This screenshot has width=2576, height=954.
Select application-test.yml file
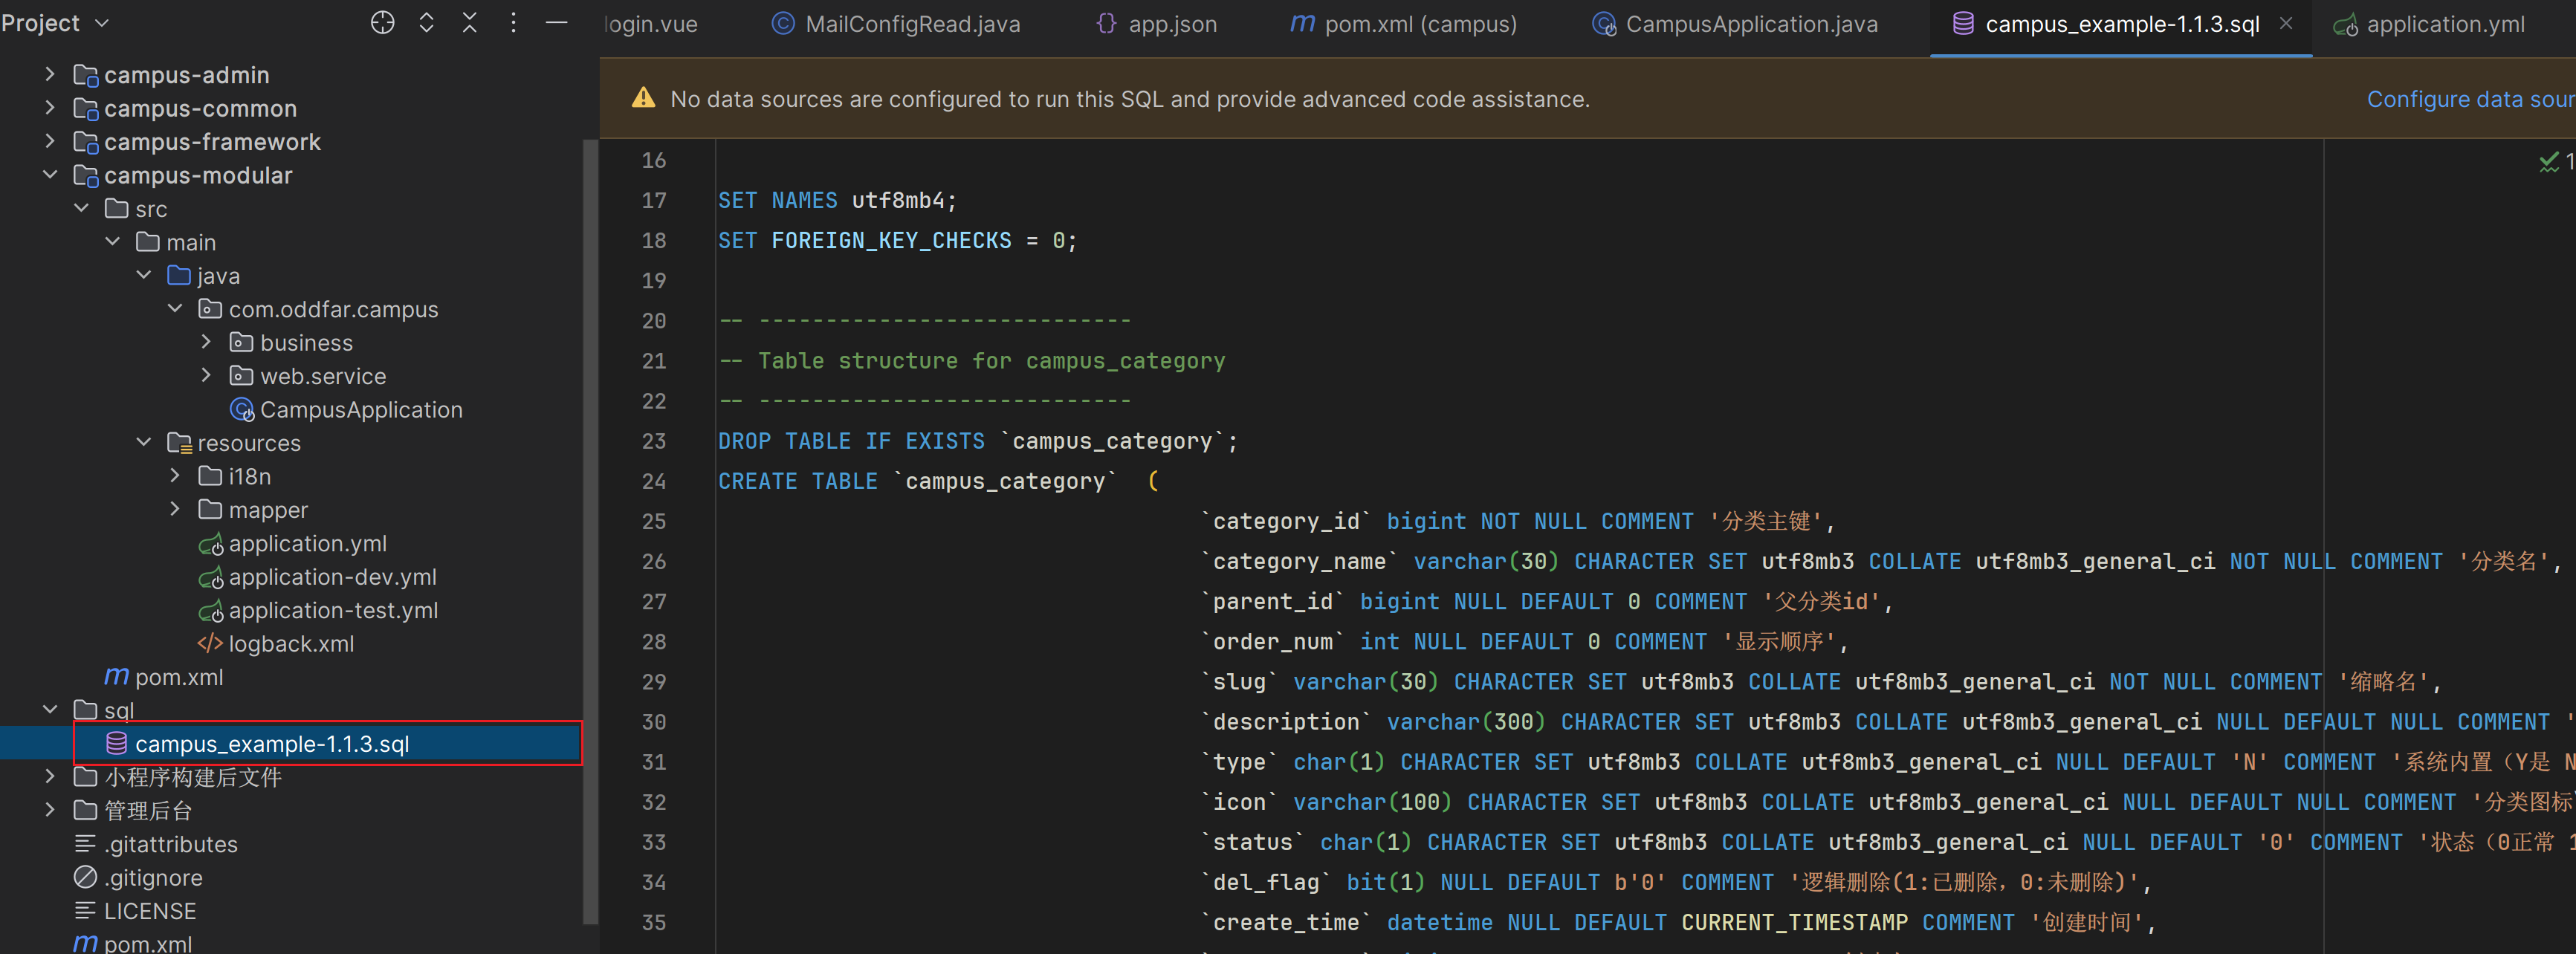[x=333, y=610]
